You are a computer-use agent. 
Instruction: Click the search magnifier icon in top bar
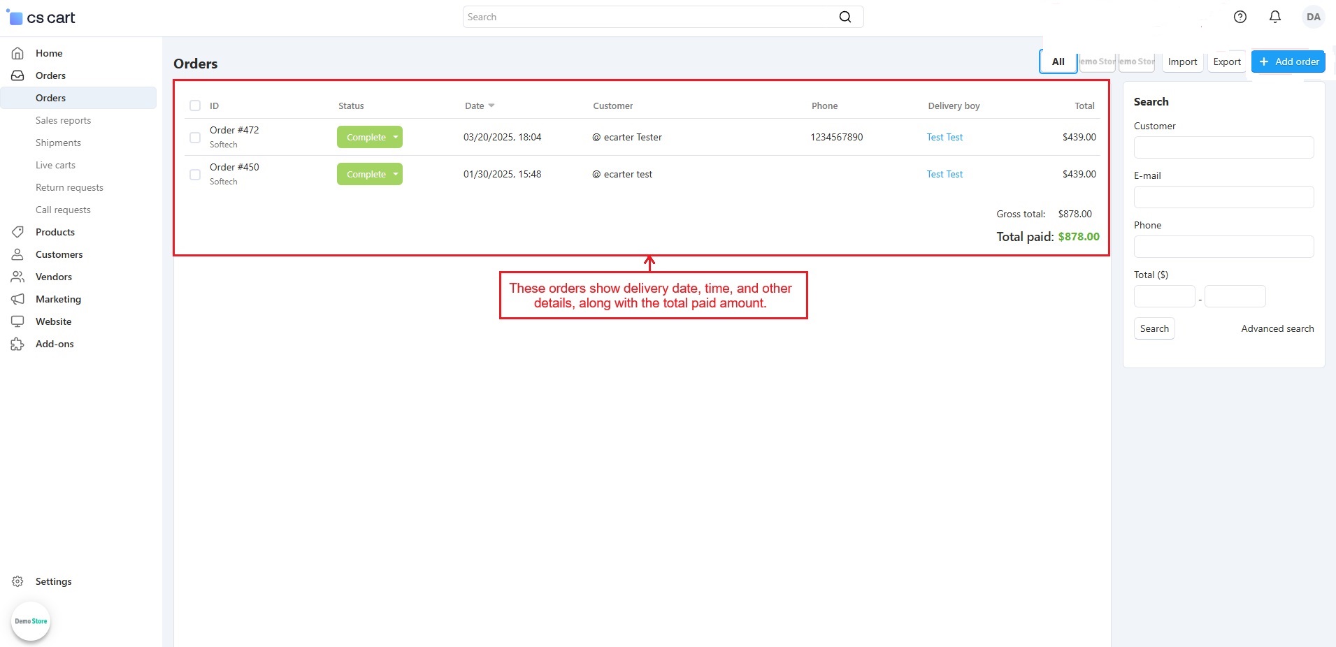845,17
